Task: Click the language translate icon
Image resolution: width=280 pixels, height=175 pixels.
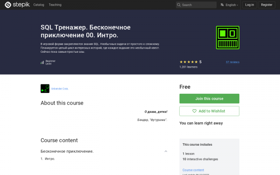Action: [222, 5]
